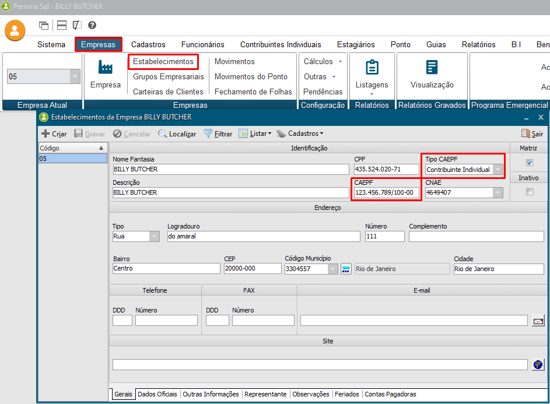This screenshot has width=550, height=404.
Task: Click the Sair button
Action: coord(532,134)
